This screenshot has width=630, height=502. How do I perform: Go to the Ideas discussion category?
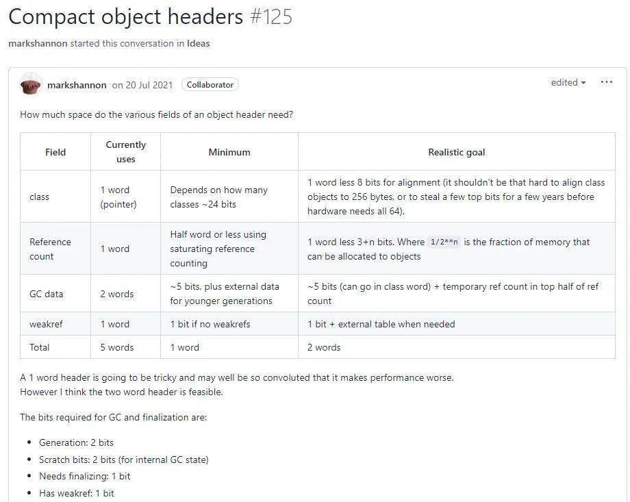click(x=199, y=43)
